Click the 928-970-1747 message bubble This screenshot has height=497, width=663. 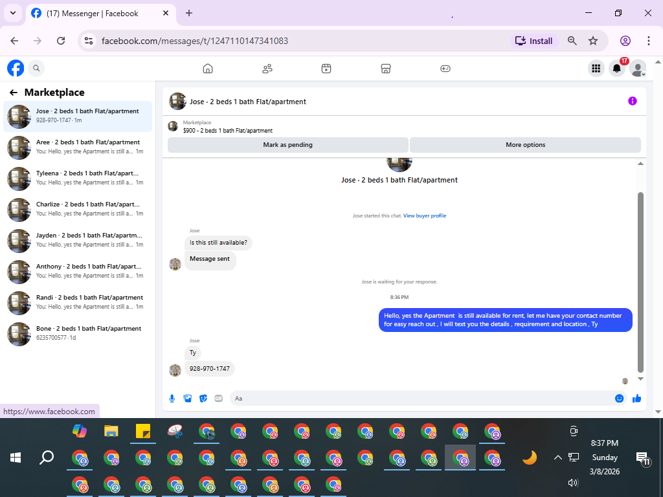(210, 368)
